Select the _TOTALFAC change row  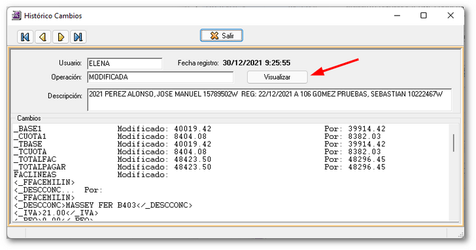(199, 159)
